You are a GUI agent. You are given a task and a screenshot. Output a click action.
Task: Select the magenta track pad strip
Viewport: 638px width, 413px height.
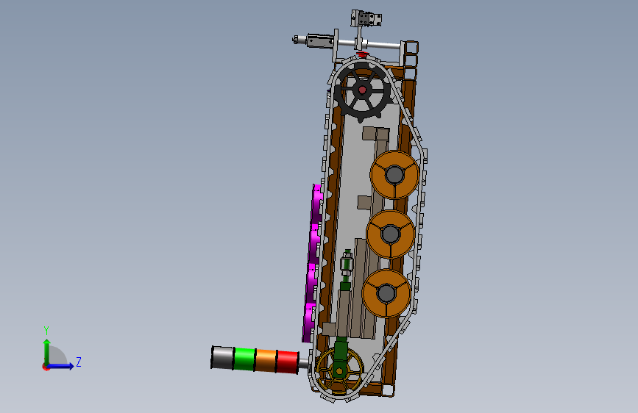[x=312, y=262]
